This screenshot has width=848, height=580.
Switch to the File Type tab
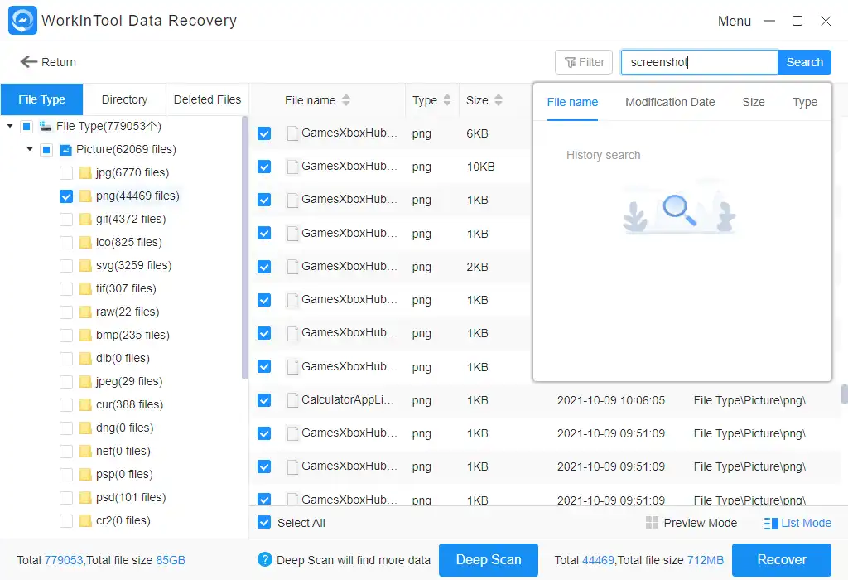(41, 99)
